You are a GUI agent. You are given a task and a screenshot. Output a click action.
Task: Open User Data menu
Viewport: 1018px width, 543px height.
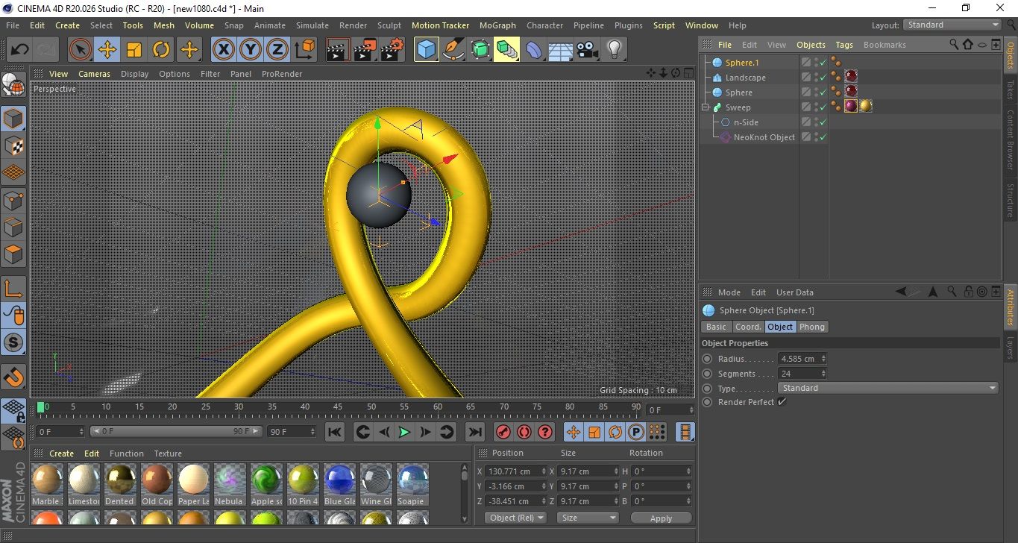(795, 292)
